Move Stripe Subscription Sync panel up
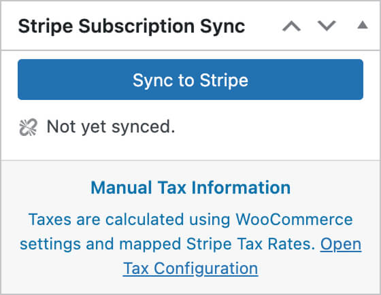This screenshot has width=381, height=295. (291, 26)
